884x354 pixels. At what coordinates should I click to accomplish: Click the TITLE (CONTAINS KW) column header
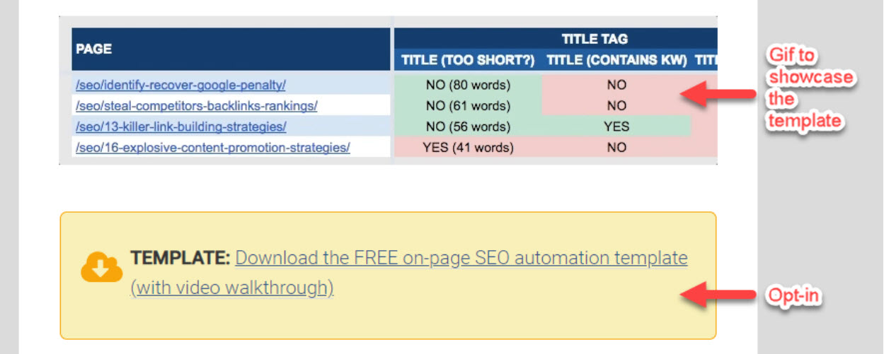[616, 61]
